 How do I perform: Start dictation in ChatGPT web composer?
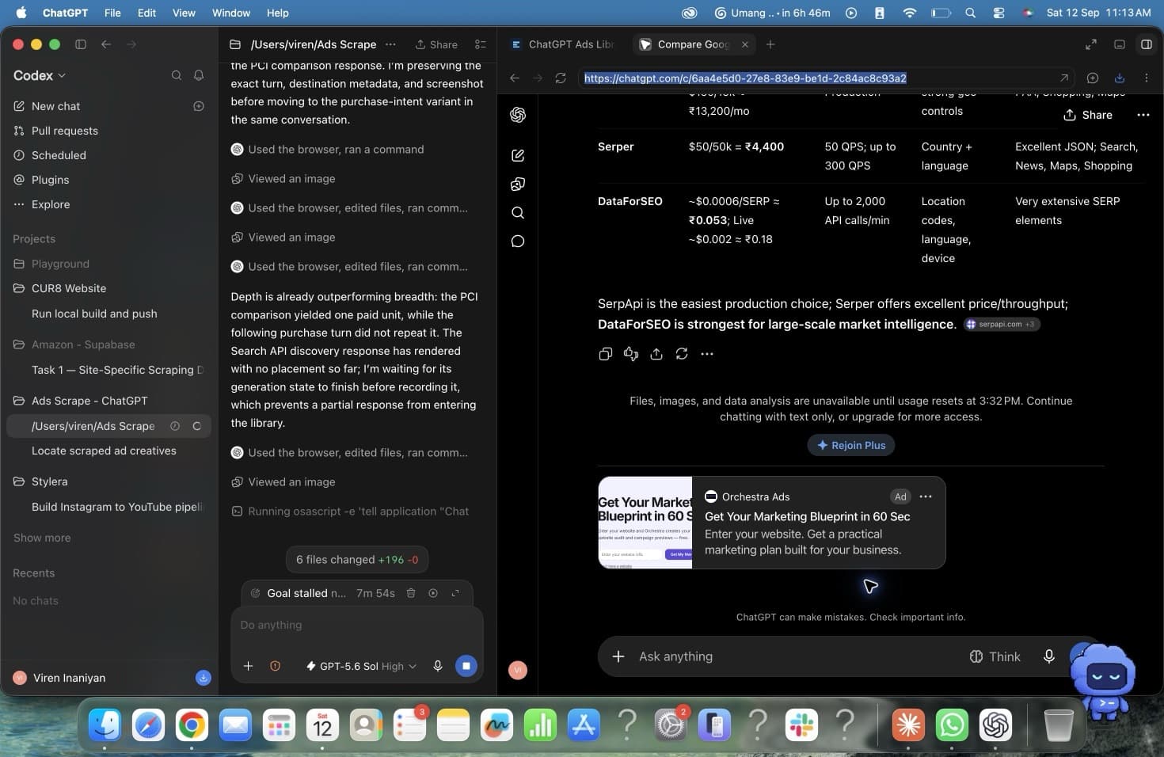(x=1049, y=656)
